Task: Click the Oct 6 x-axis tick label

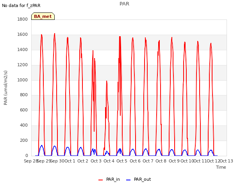Action: point(135,161)
